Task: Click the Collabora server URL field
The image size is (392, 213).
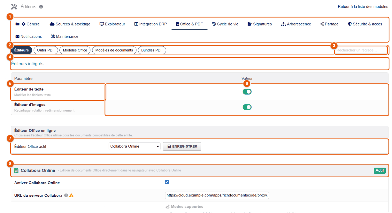Action: point(217,195)
